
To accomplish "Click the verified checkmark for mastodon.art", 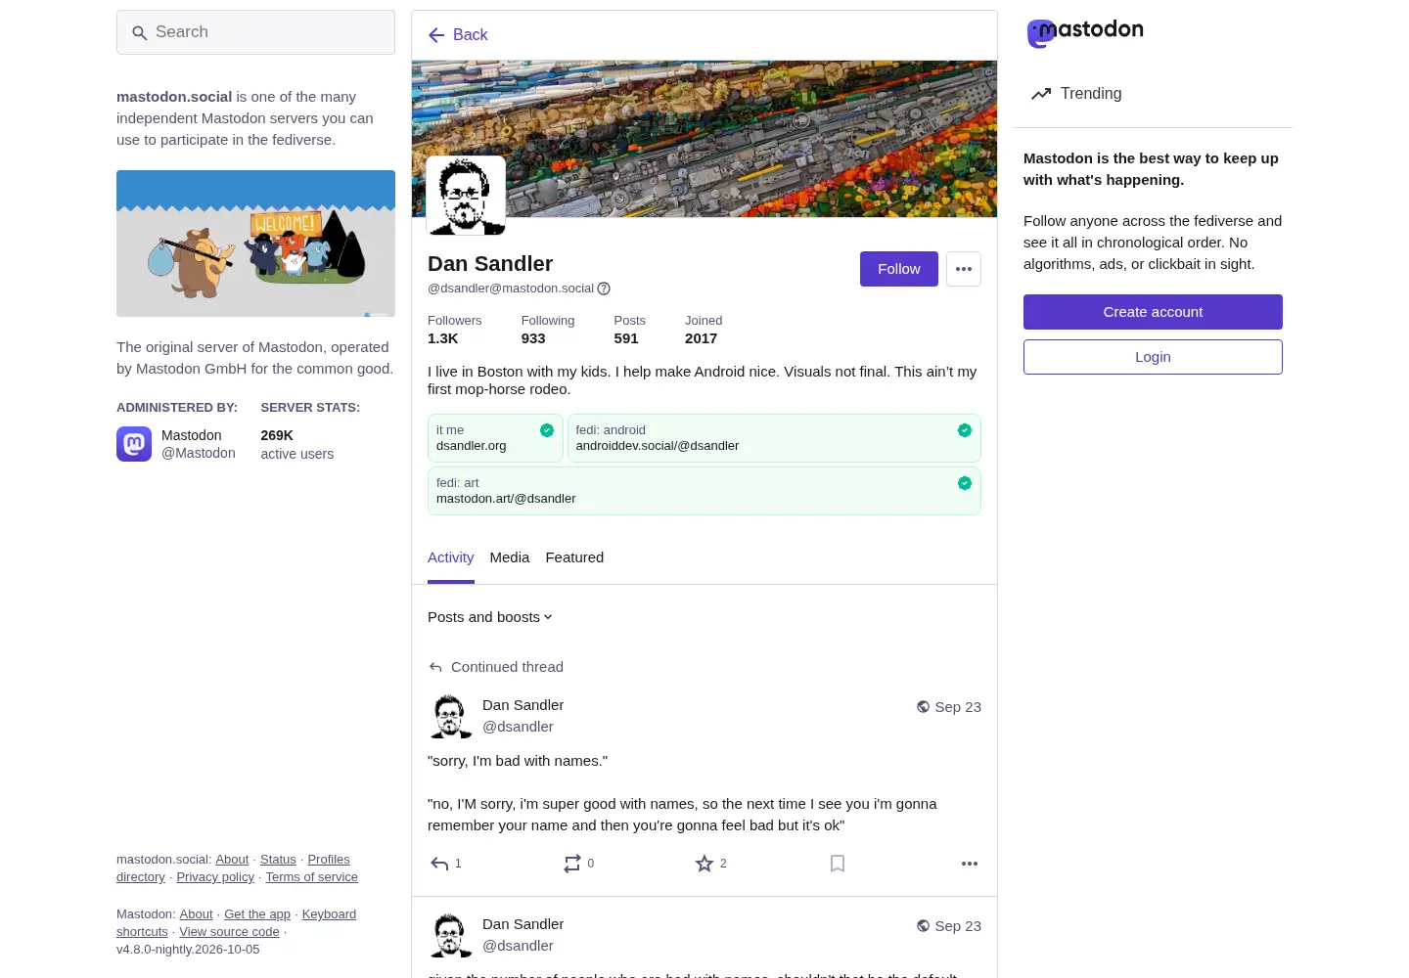I will click(965, 483).
